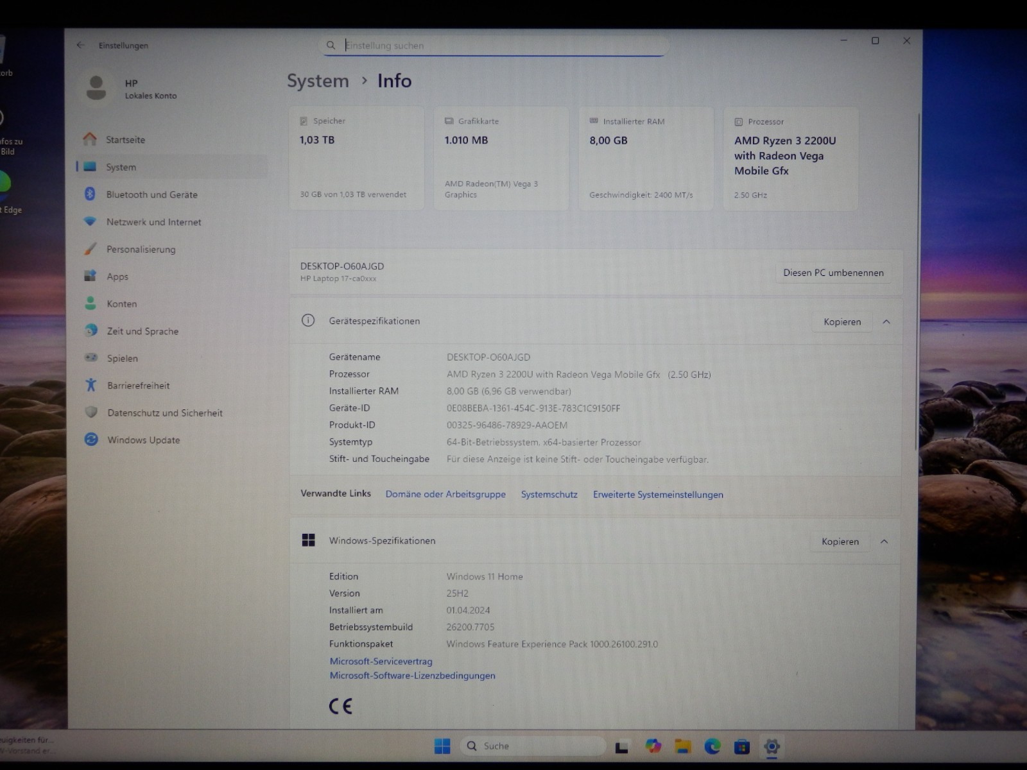Open Microsoft Store from taskbar
Image resolution: width=1027 pixels, height=770 pixels.
point(742,746)
